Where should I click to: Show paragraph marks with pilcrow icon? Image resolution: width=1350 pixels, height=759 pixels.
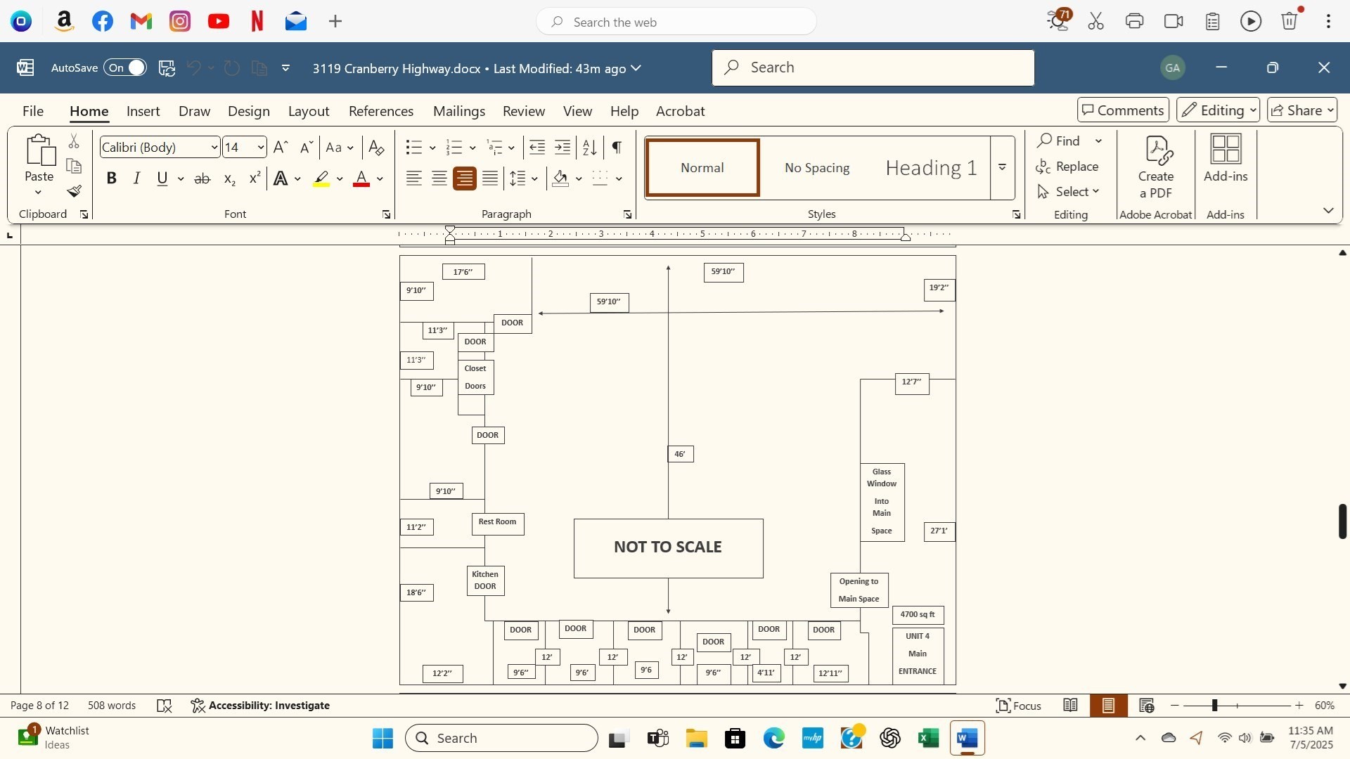pyautogui.click(x=617, y=148)
